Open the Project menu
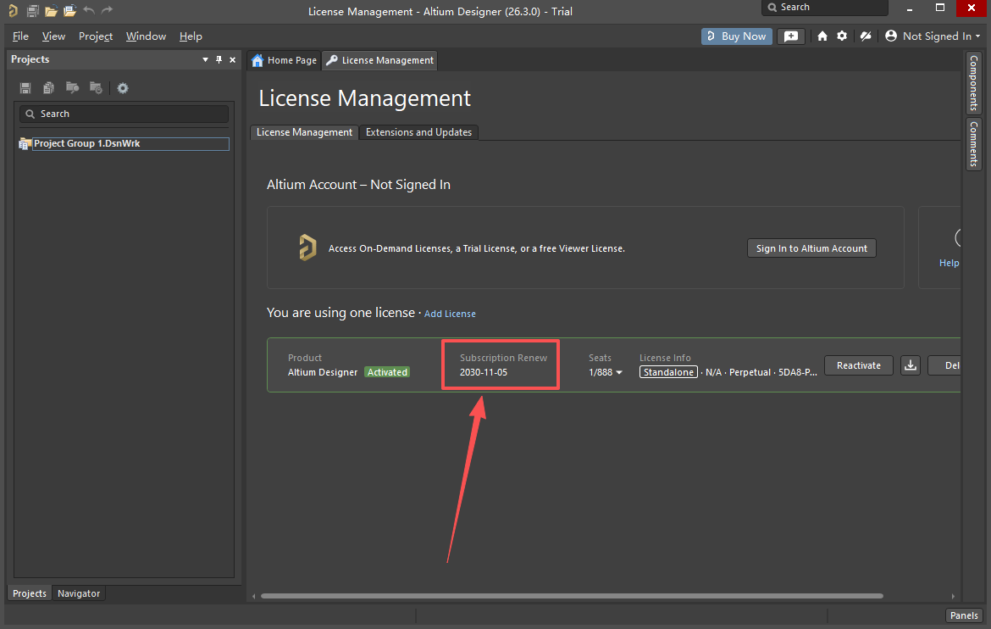Image resolution: width=991 pixels, height=629 pixels. click(x=96, y=36)
